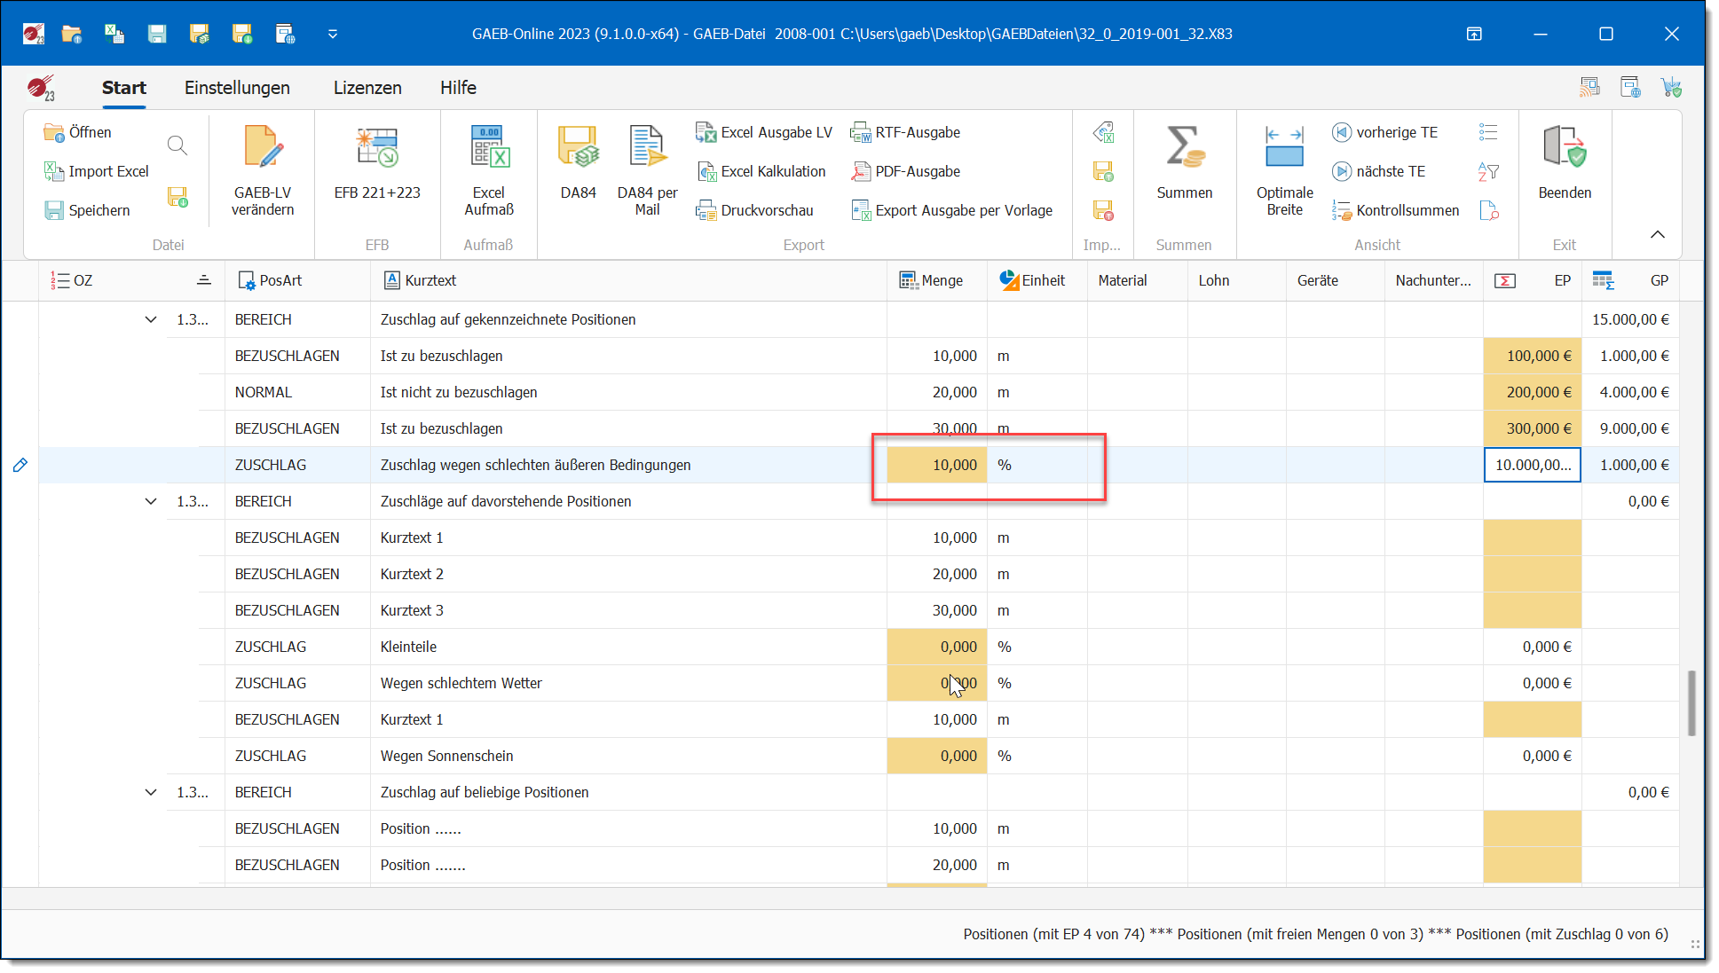1719x973 pixels.
Task: Collapse 'Zuschläge auf davorstehende Positionen' section
Action: [151, 501]
